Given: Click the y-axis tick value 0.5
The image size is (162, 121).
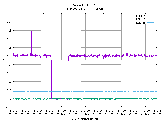Looking at the screenshot, I should (9, 56).
